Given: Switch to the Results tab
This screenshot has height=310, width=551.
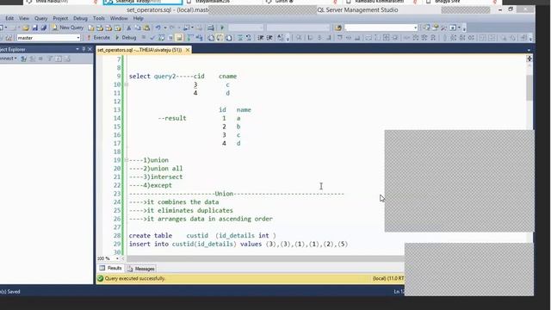Looking at the screenshot, I should (111, 268).
